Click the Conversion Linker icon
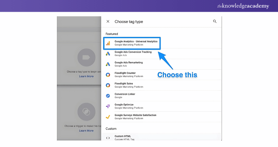The height and width of the screenshot is (147, 278). 108,96
